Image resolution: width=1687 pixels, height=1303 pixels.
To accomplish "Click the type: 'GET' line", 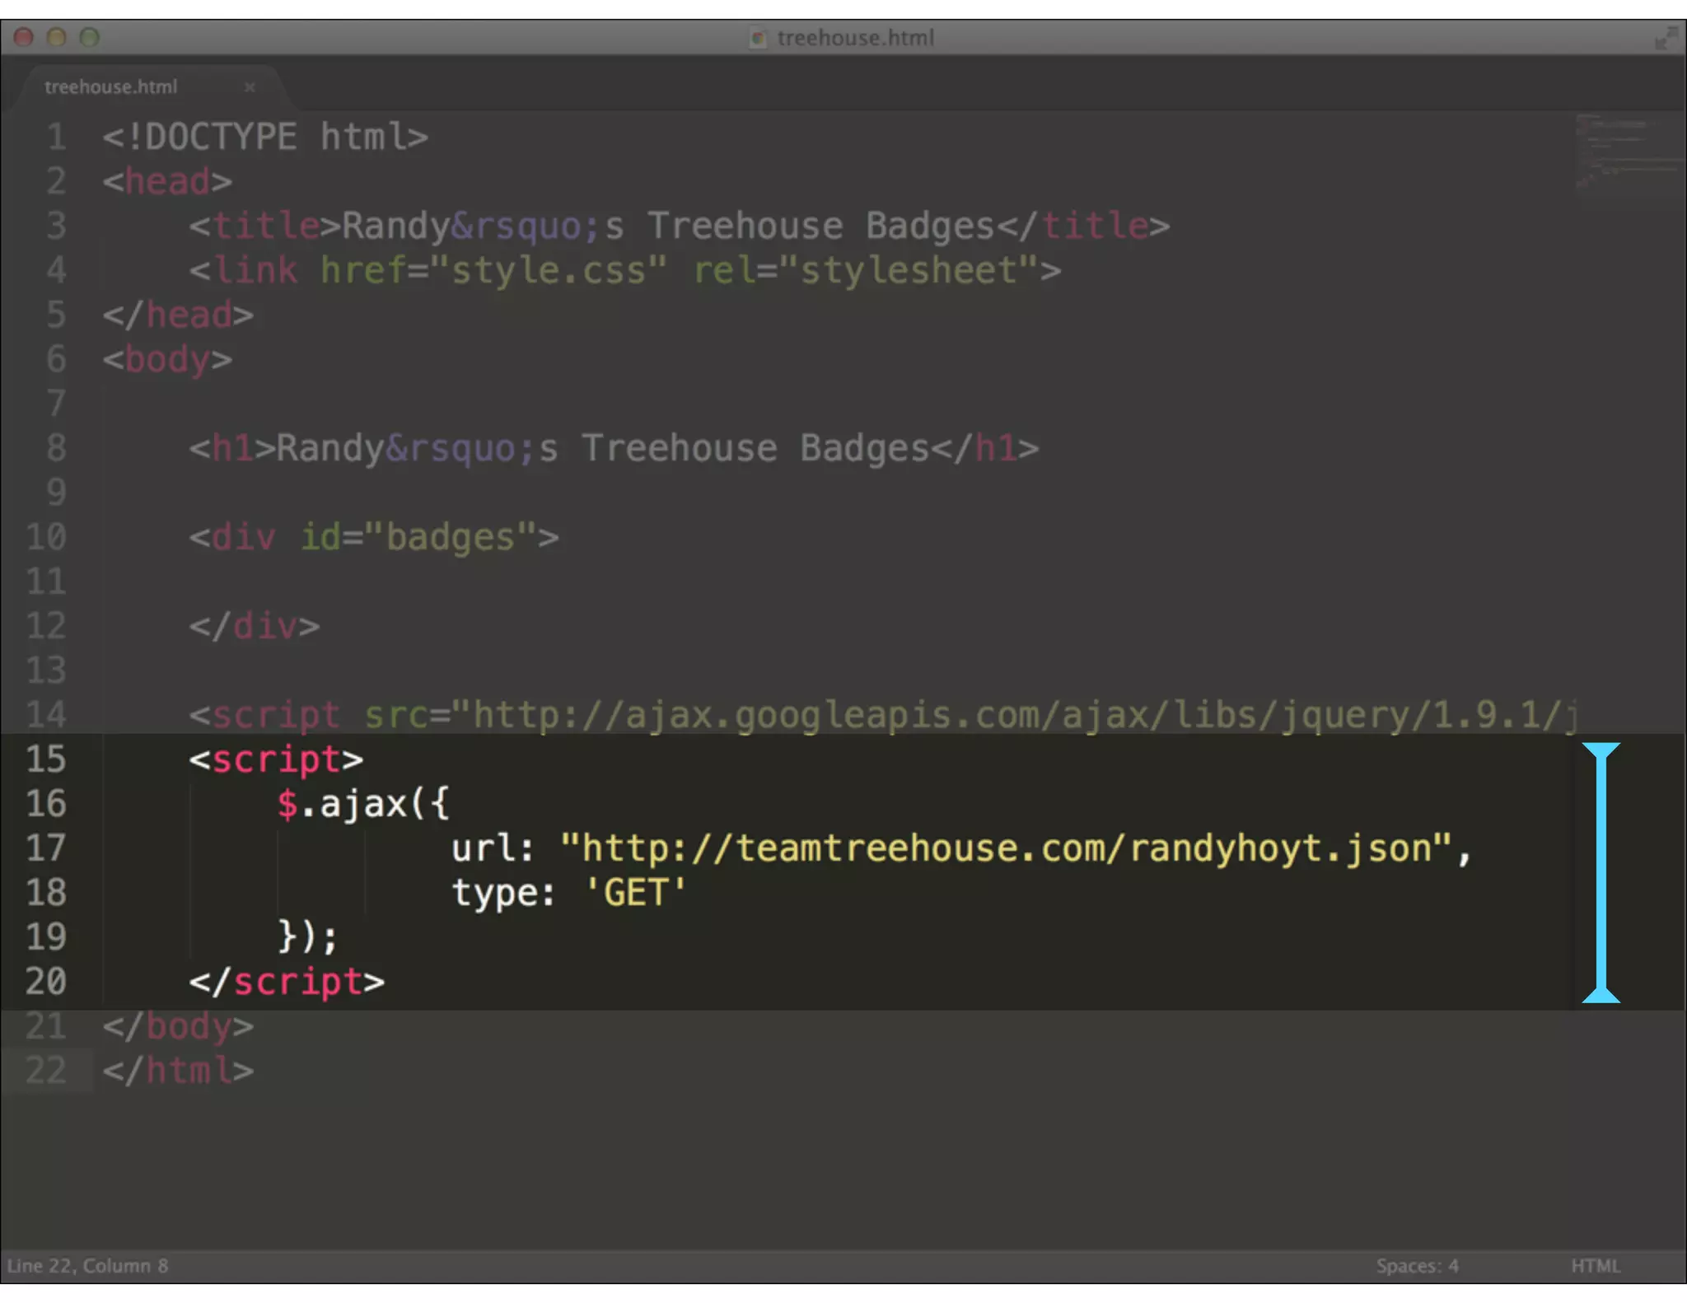I will pos(568,892).
